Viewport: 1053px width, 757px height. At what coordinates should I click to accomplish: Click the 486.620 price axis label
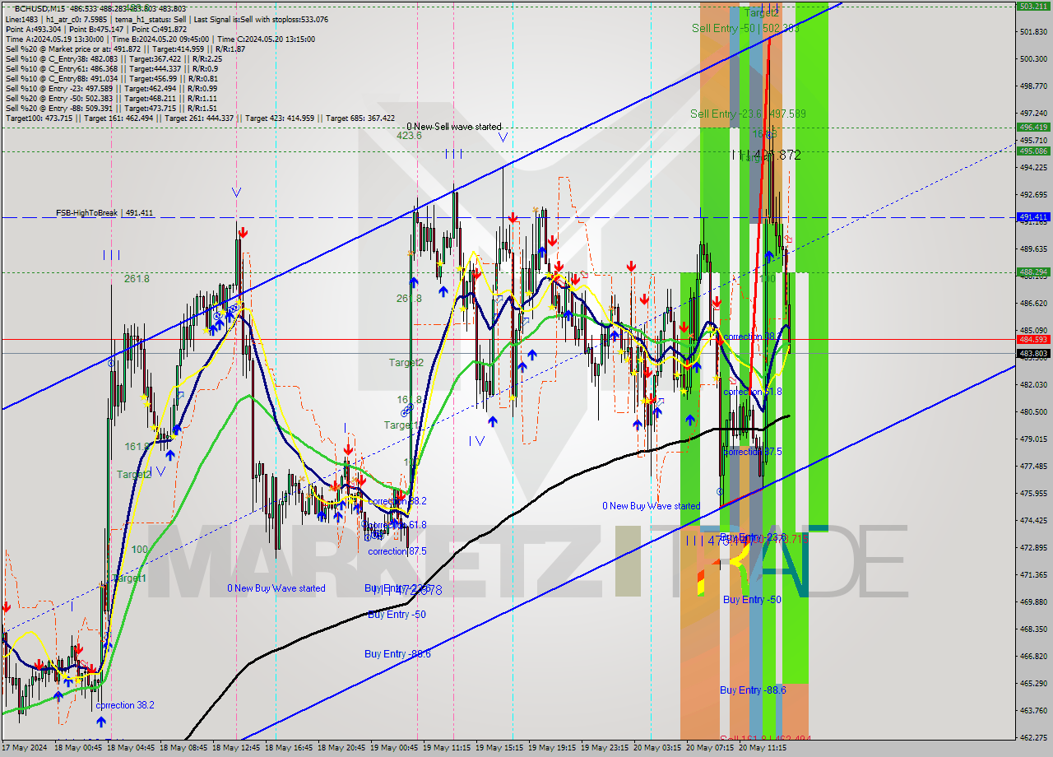1033,304
